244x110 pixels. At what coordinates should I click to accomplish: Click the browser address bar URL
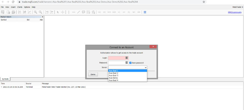[x=80, y=2]
